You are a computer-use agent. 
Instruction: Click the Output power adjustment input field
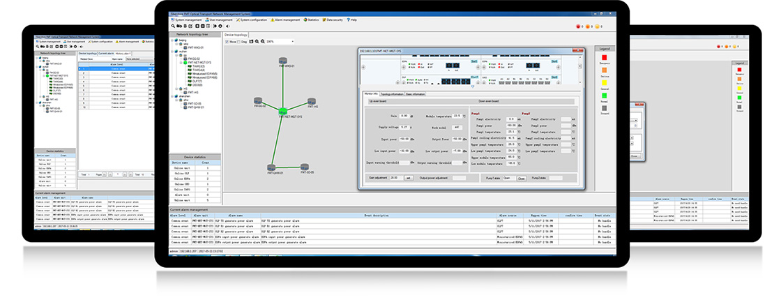click(460, 178)
